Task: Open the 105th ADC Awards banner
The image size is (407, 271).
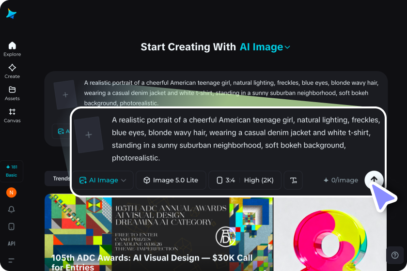Action: (x=159, y=233)
